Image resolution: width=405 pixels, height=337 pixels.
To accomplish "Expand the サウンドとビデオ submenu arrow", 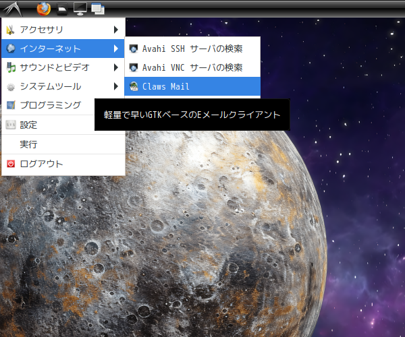I will tap(116, 67).
